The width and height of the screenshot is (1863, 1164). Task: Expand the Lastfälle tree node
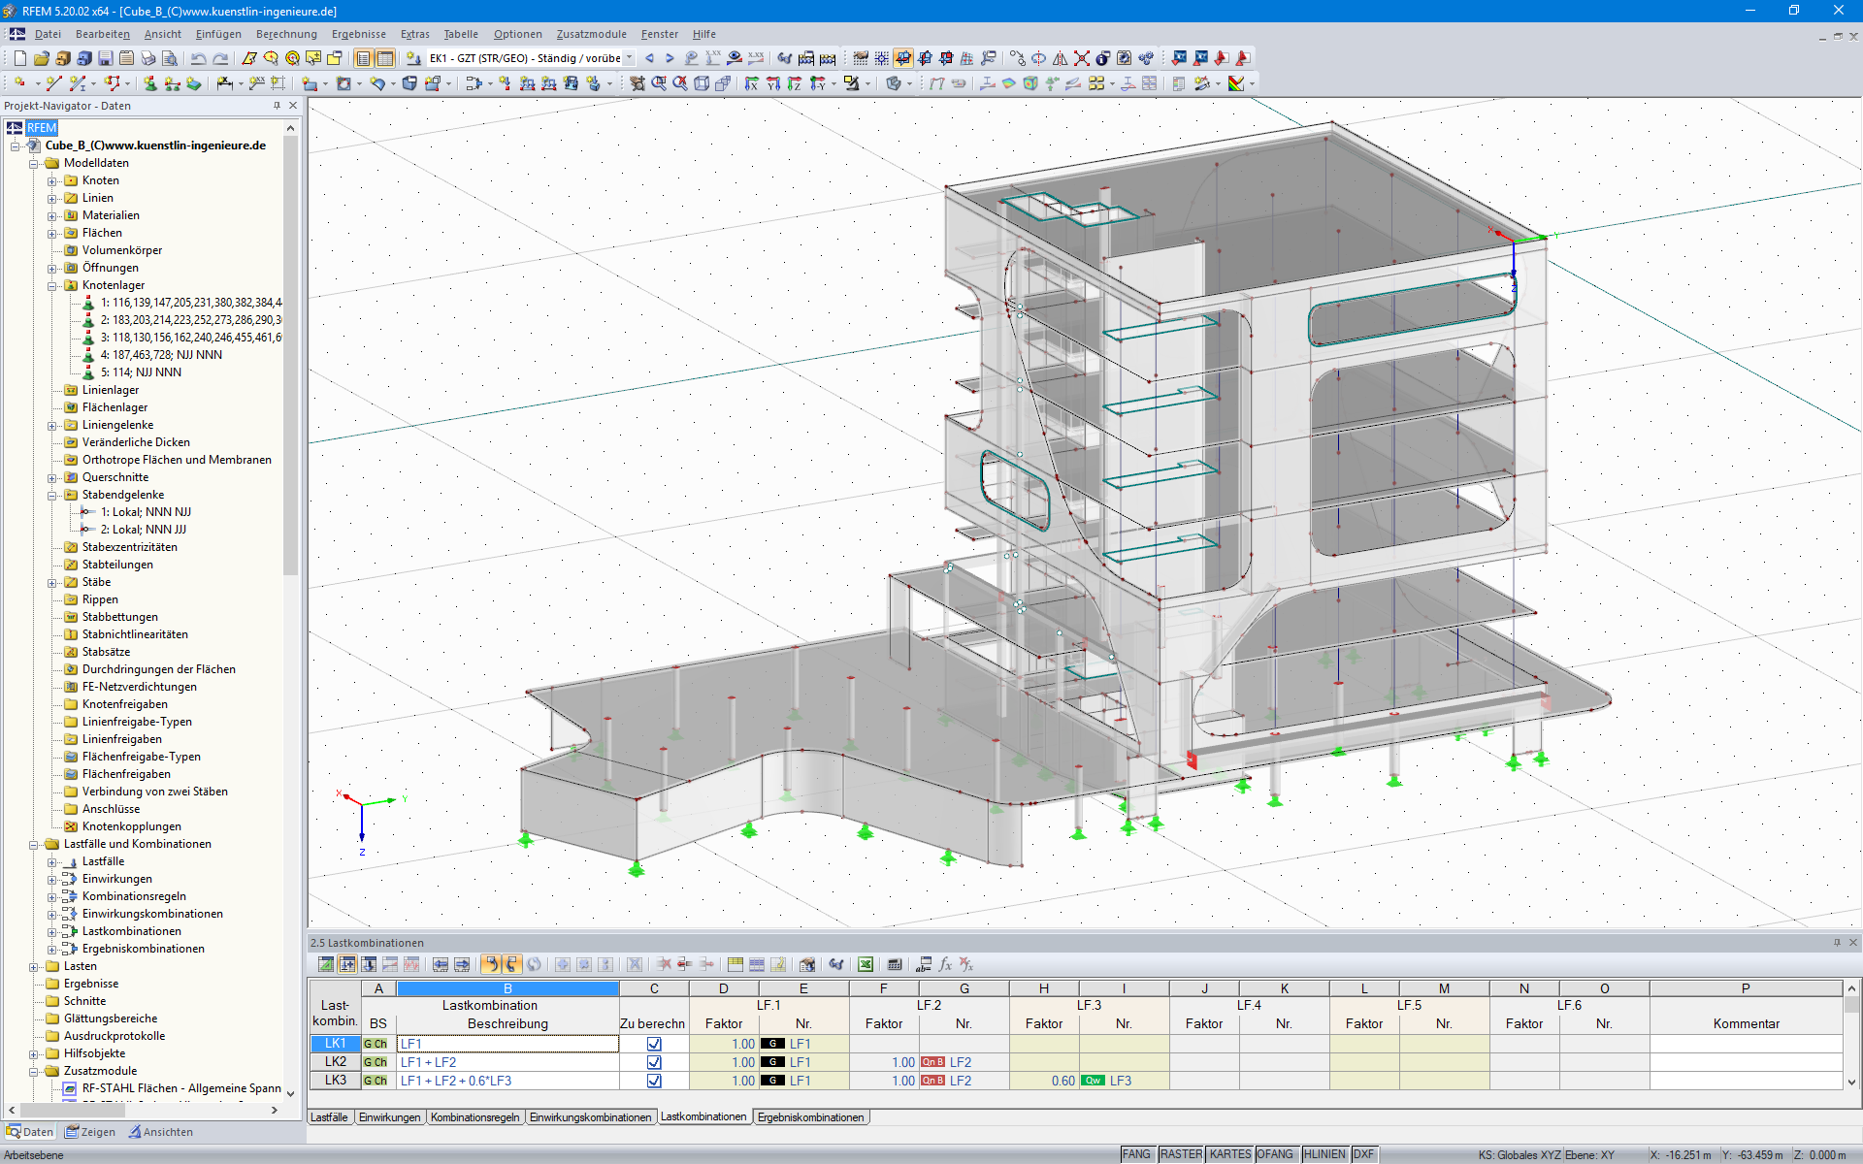point(50,861)
